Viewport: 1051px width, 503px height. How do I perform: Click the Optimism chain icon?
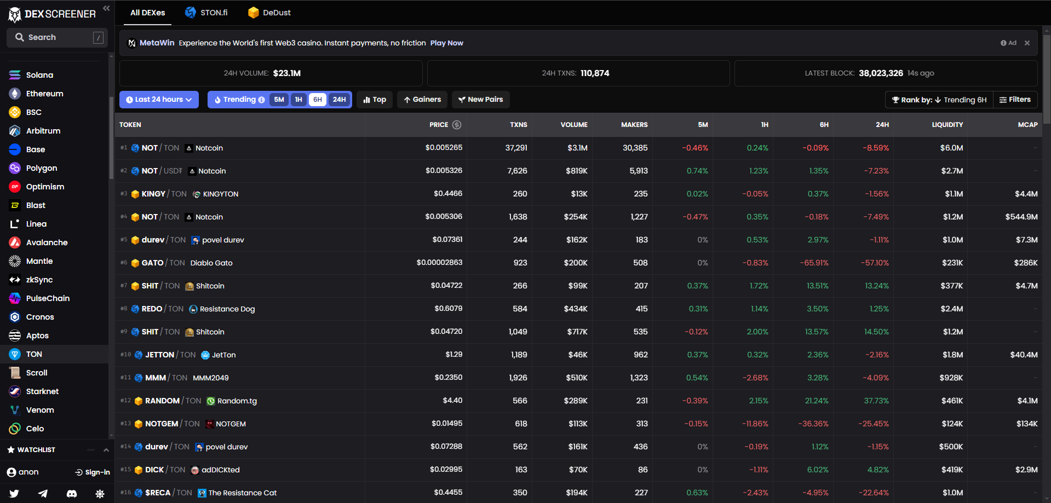(x=15, y=187)
